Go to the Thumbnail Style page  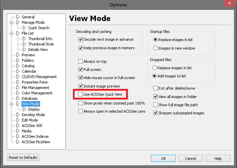(41, 44)
